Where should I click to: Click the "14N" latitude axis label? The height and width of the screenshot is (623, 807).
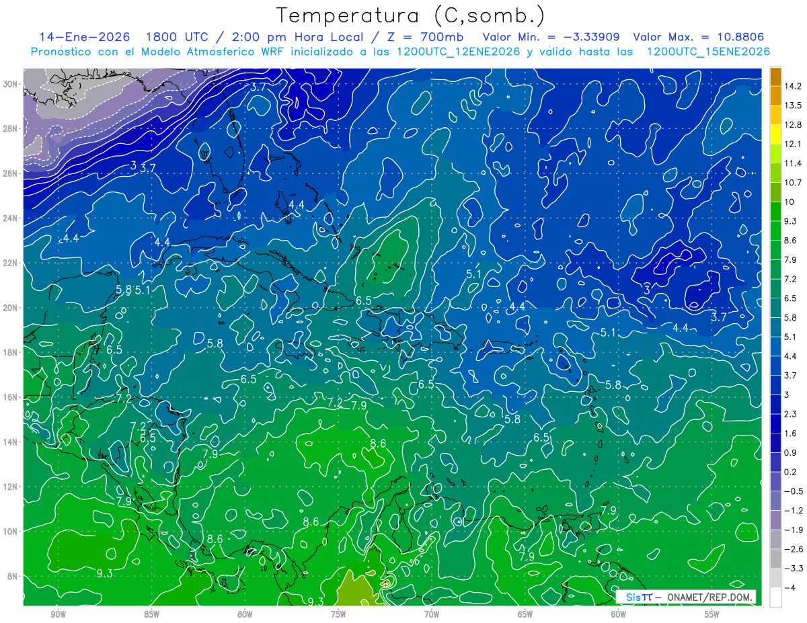pos(11,442)
